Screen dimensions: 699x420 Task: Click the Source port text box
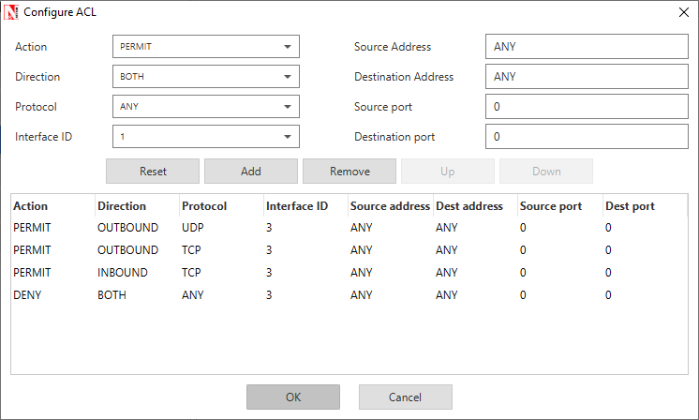587,107
